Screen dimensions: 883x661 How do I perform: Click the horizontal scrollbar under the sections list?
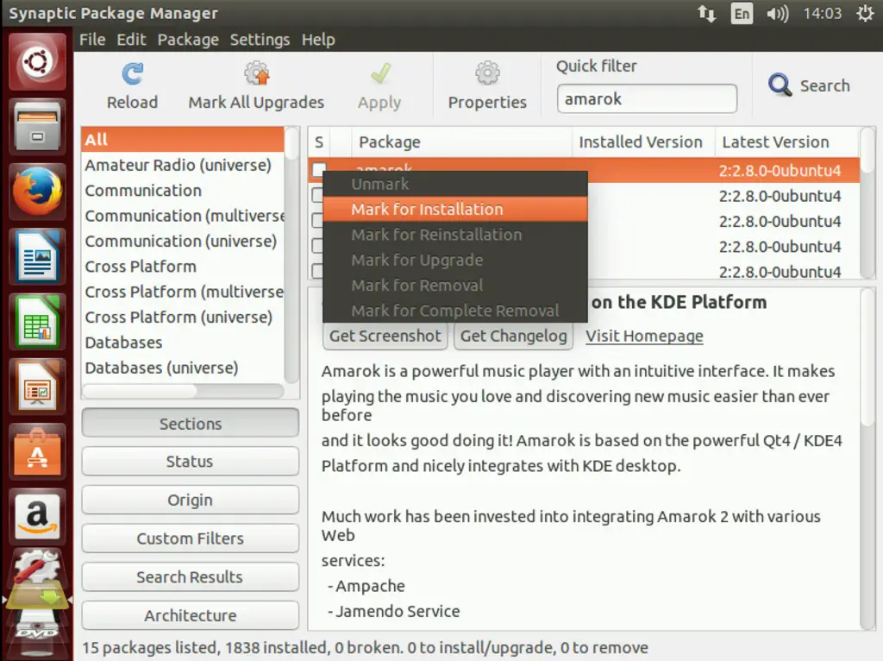click(183, 391)
